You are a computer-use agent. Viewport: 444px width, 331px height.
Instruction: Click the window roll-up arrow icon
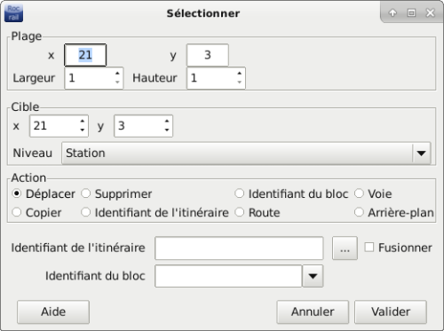[392, 12]
